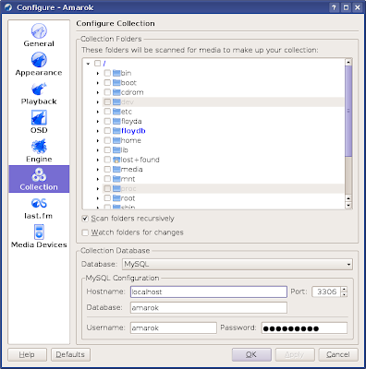Click the folder list scroll up arrow
366x369 pixels.
pyautogui.click(x=348, y=62)
